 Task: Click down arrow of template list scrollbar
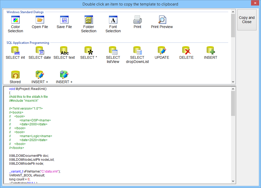(233, 82)
